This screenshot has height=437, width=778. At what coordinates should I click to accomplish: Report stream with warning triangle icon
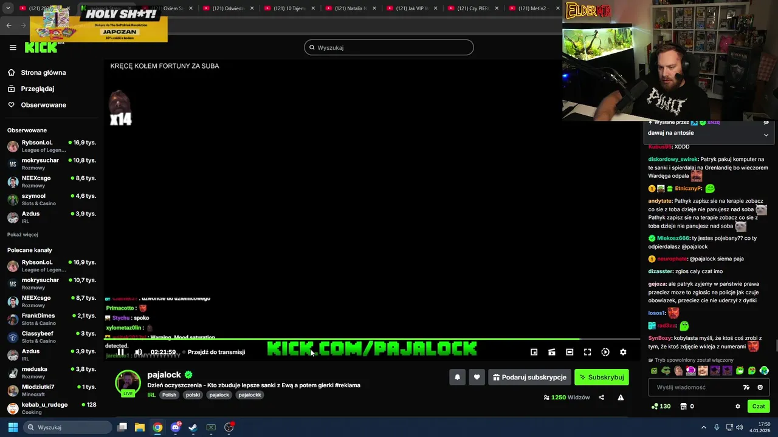coord(621,398)
